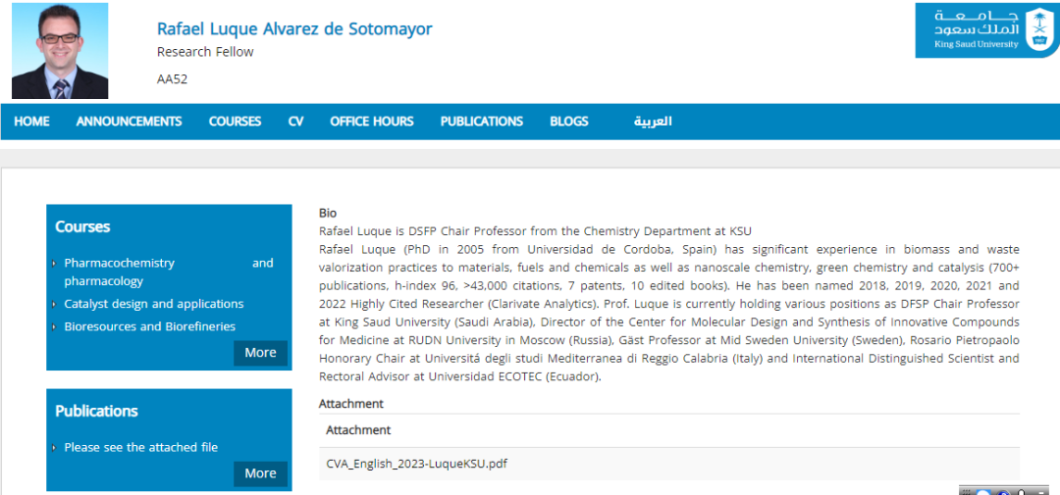The height and width of the screenshot is (495, 1060).
Task: Open the CV page from navigation
Action: [295, 122]
